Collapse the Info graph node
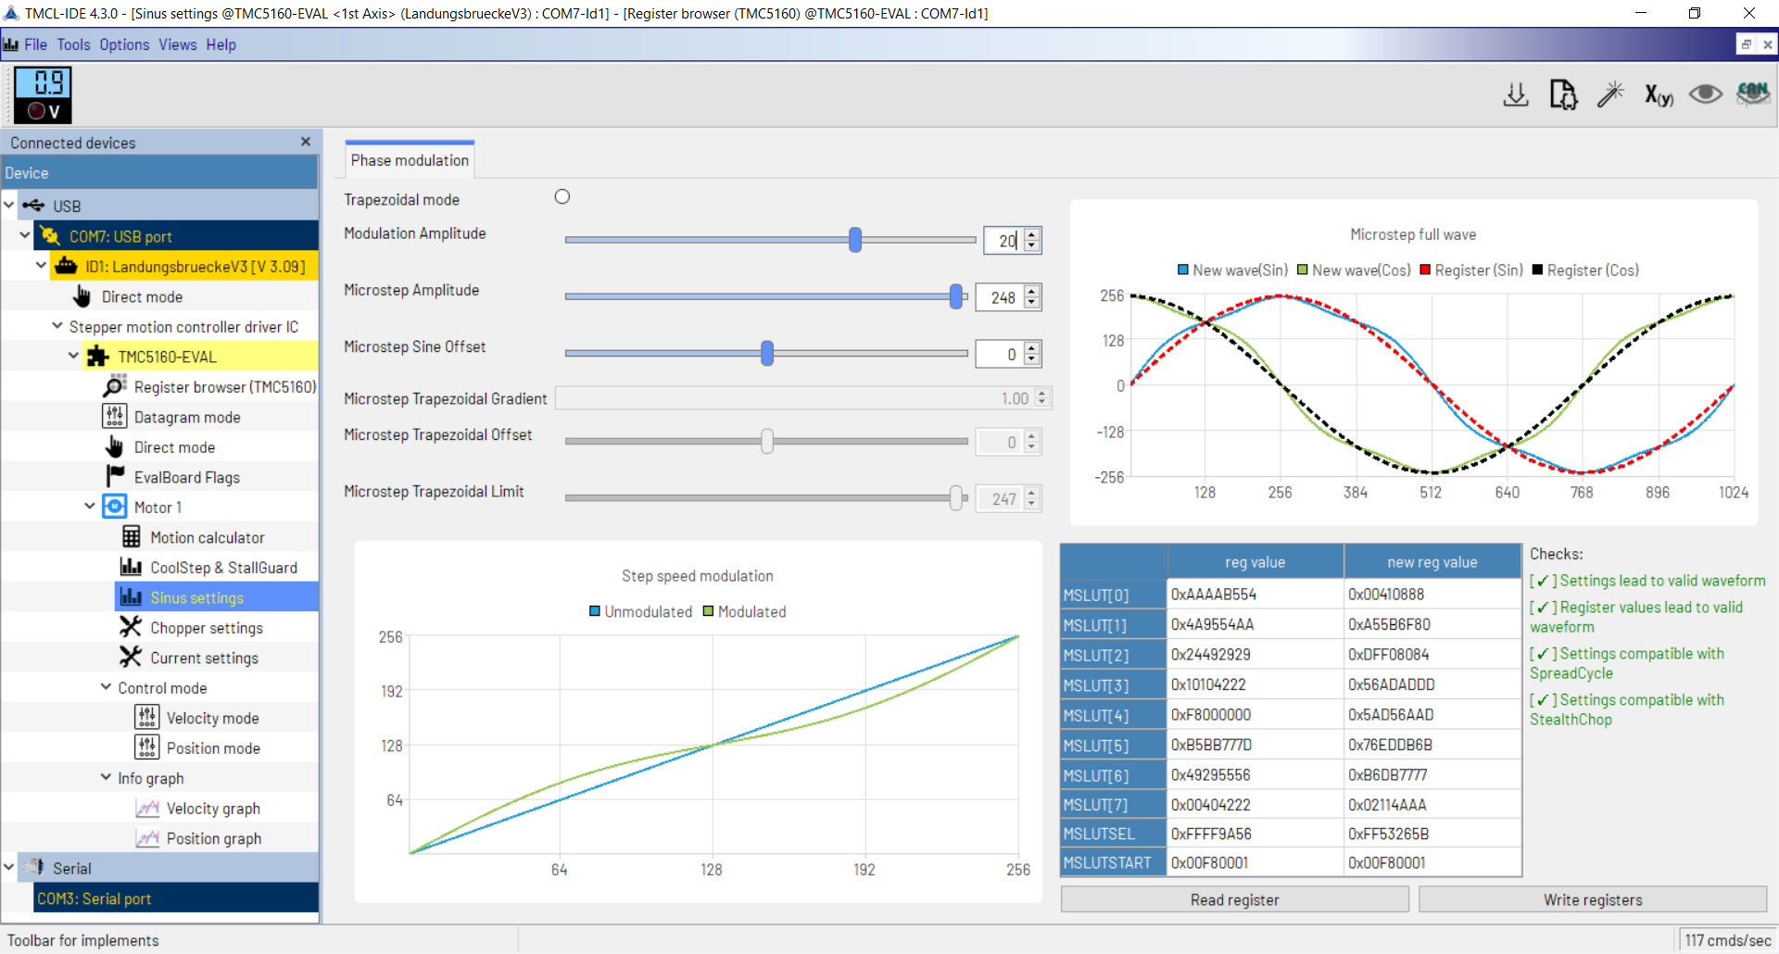1779x954 pixels. (106, 777)
